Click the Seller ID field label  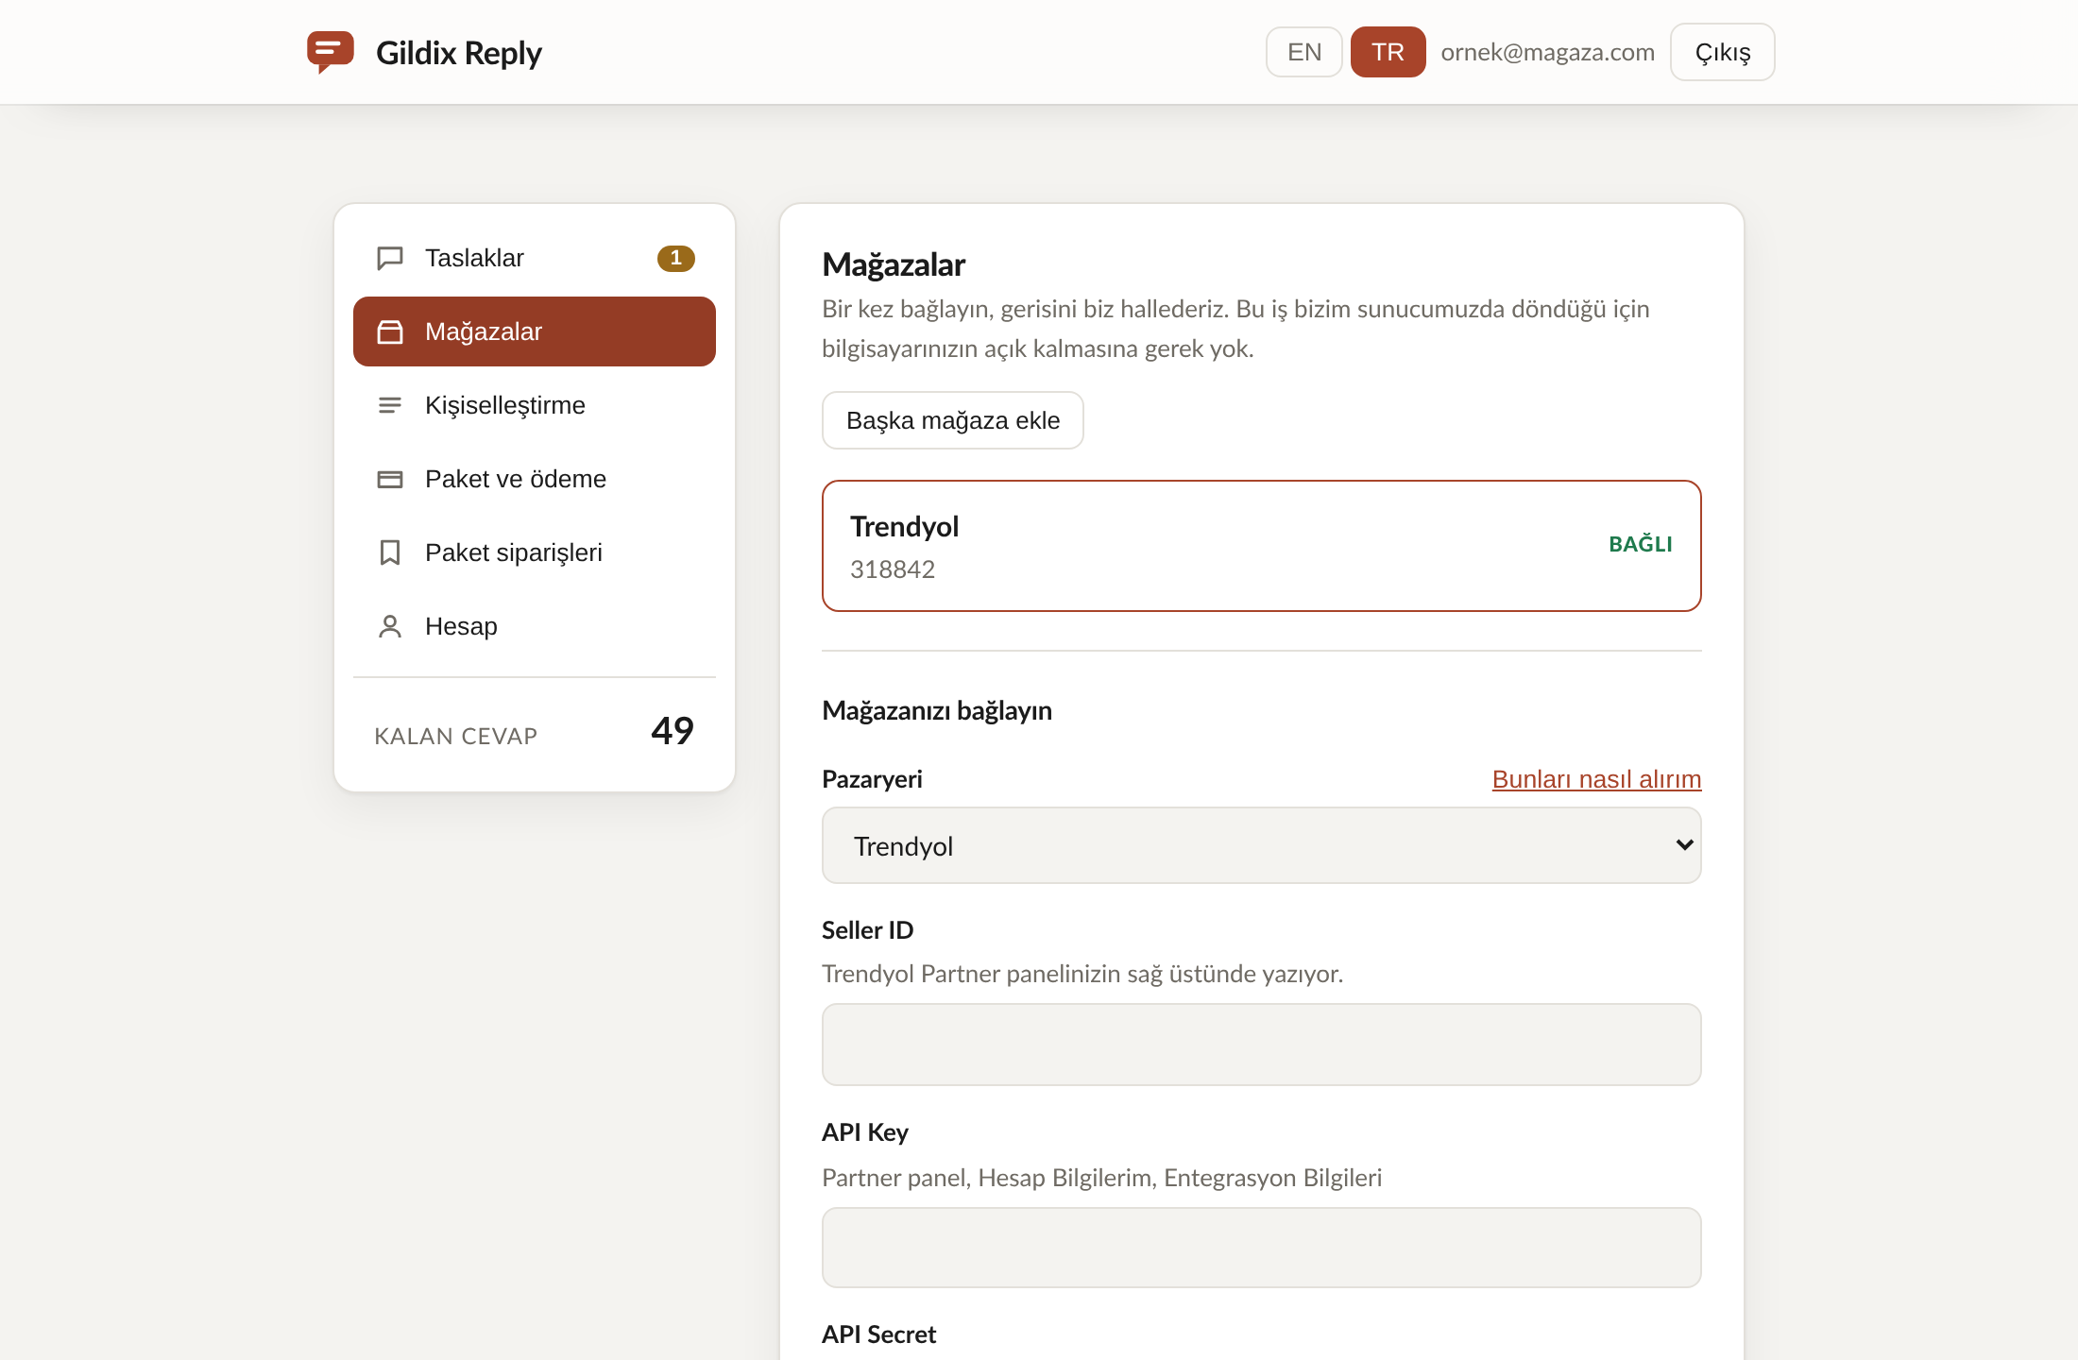tap(868, 930)
